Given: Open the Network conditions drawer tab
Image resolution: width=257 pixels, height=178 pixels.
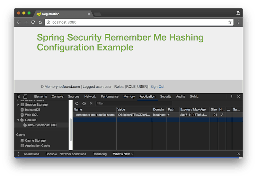Looking at the screenshot, I should (x=73, y=154).
